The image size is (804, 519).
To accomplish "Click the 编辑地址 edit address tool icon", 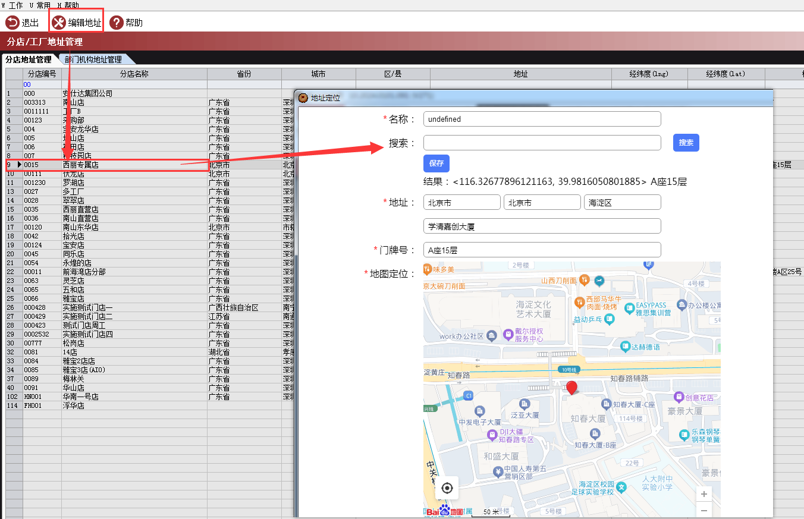I will click(x=59, y=23).
